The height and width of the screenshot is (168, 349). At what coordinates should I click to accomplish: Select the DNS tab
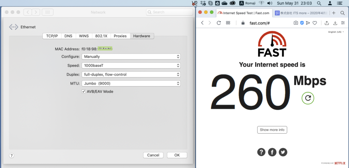point(68,36)
